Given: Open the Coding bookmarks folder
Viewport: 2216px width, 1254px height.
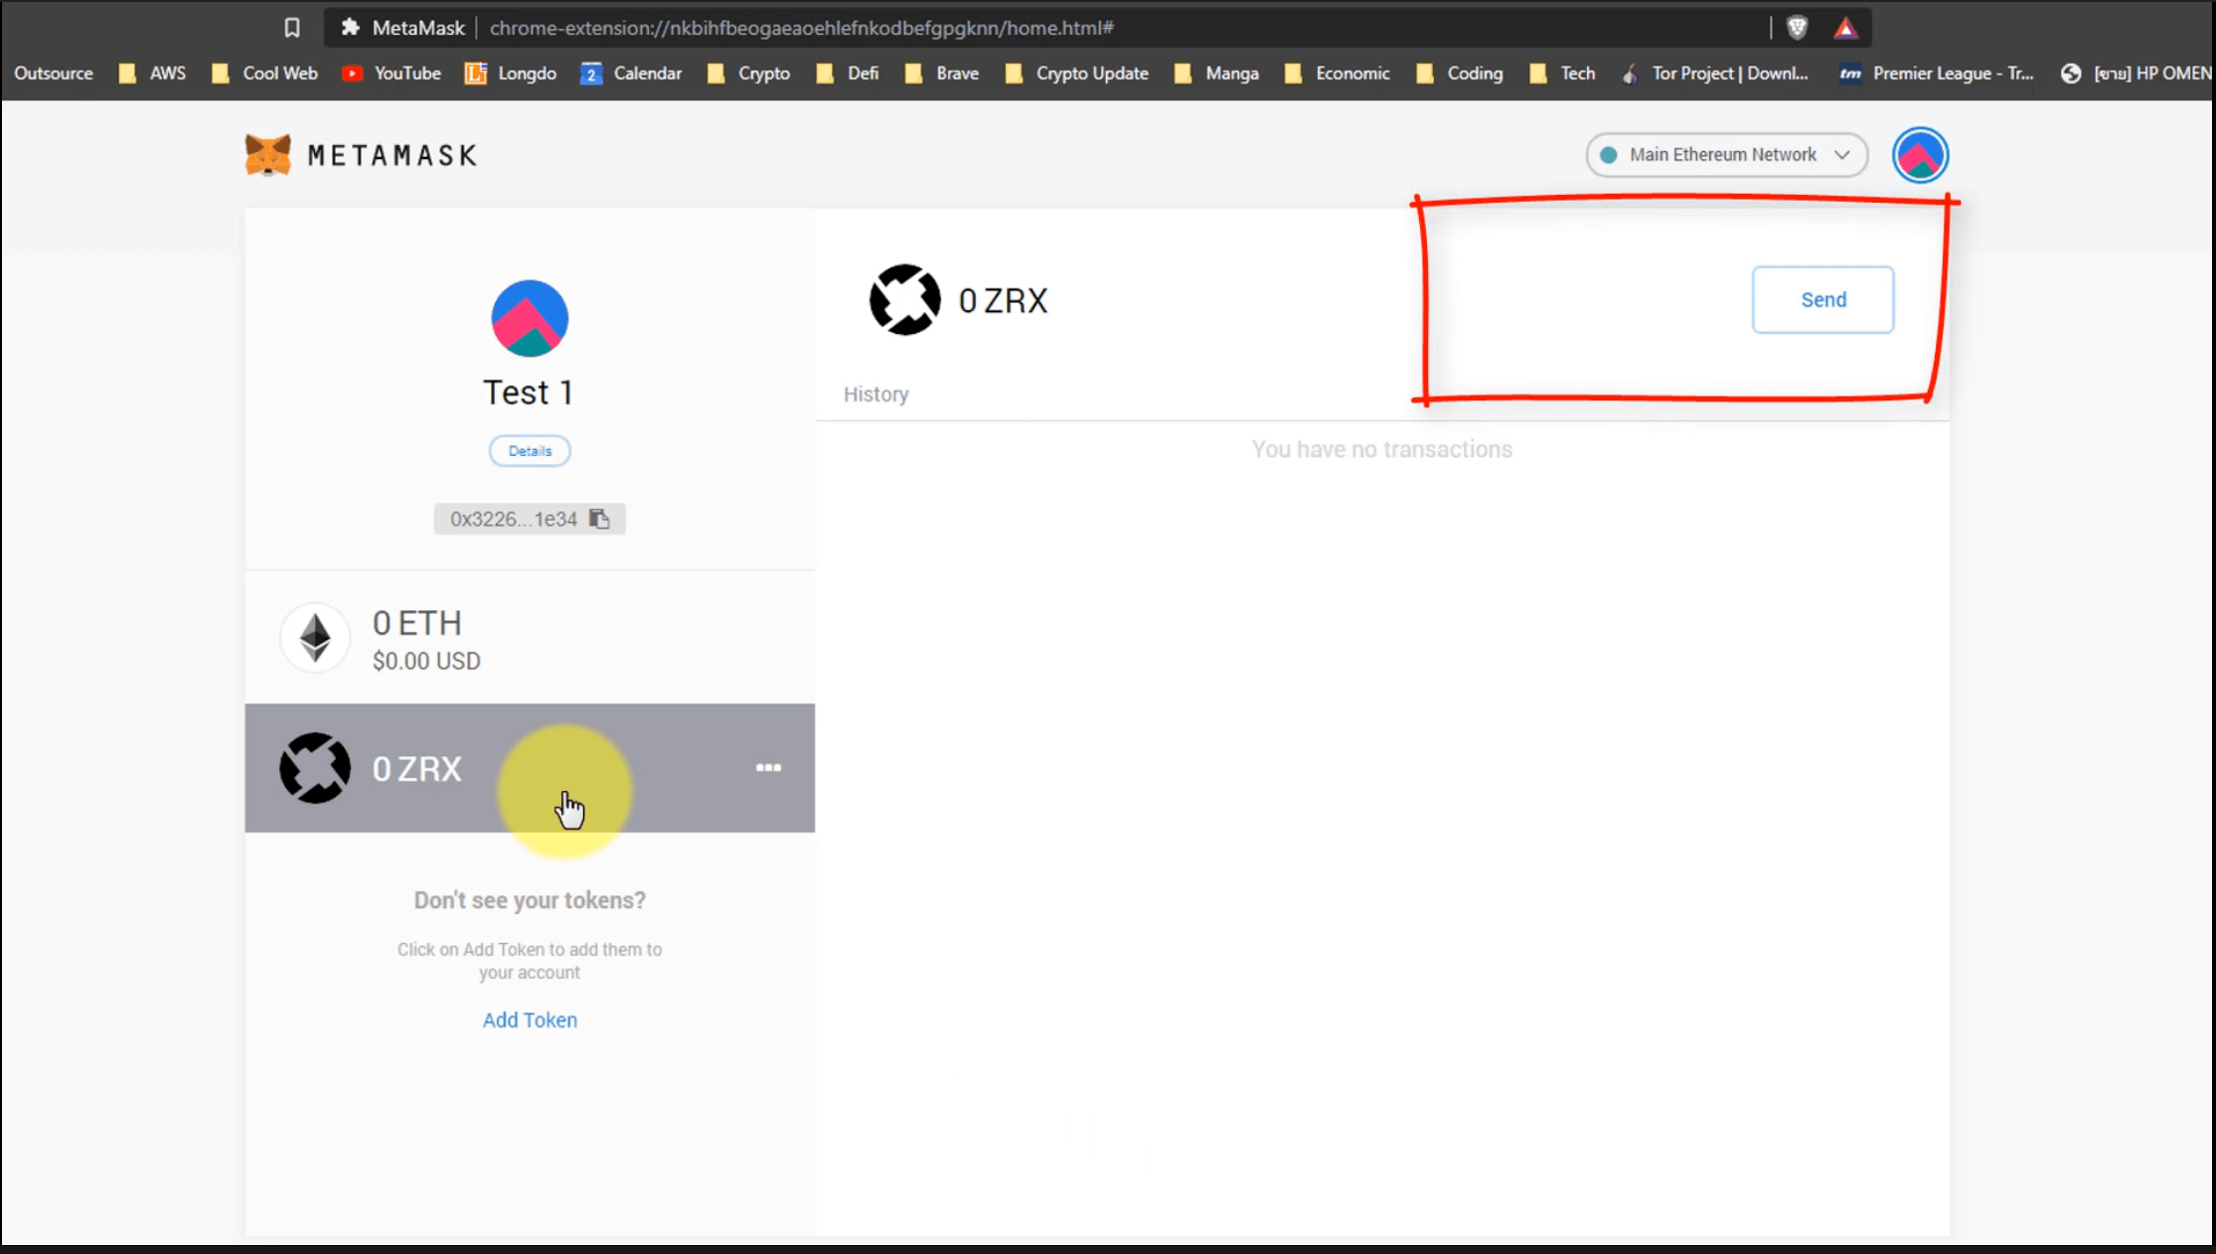Looking at the screenshot, I should (x=1460, y=74).
